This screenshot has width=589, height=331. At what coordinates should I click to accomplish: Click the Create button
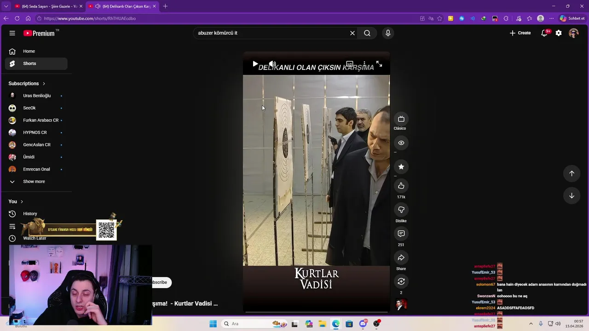[x=520, y=33]
